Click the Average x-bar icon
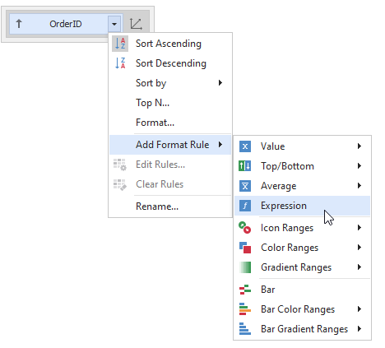This screenshot has height=348, width=385. 245,186
